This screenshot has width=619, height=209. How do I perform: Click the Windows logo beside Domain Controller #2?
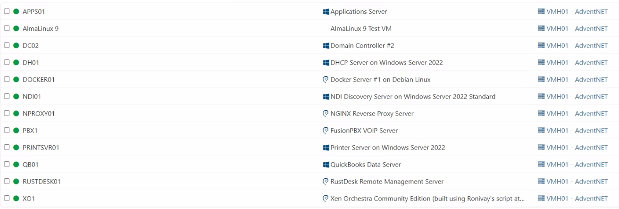pos(326,45)
